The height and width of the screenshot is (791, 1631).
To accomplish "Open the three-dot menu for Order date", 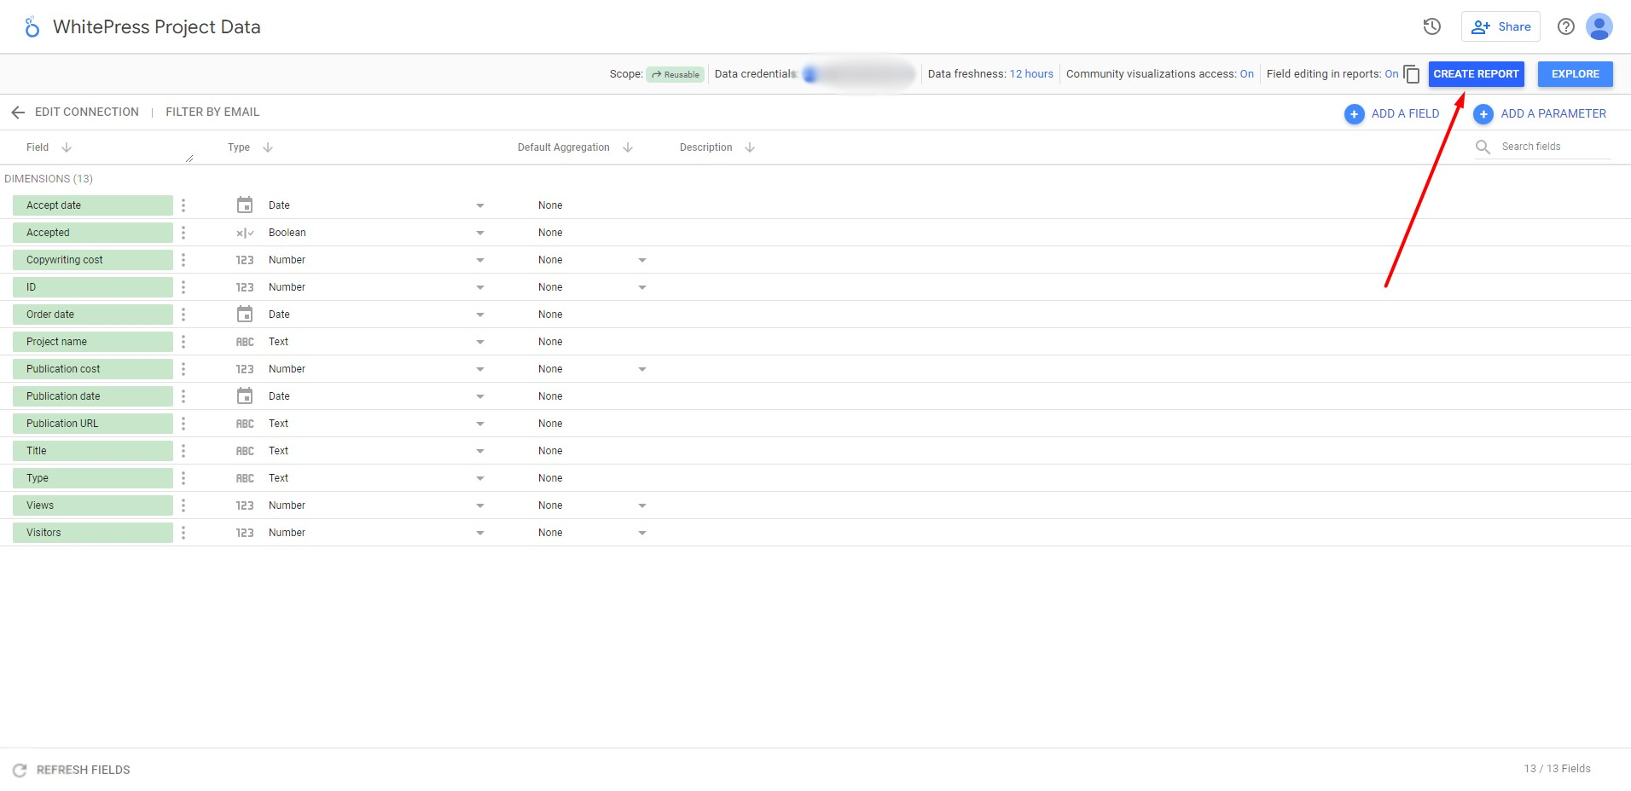I will tap(183, 315).
